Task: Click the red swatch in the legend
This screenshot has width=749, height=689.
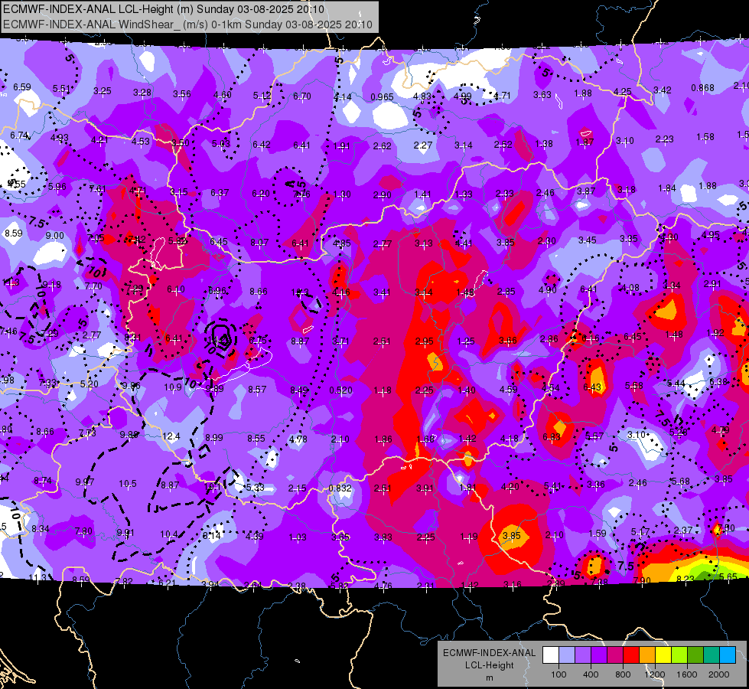Action: 631,655
